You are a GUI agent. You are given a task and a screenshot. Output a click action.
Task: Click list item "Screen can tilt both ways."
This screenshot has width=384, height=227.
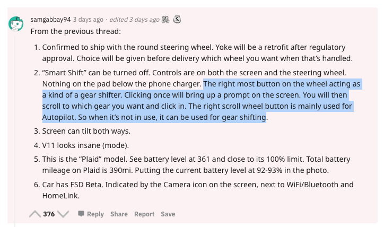pos(86,131)
